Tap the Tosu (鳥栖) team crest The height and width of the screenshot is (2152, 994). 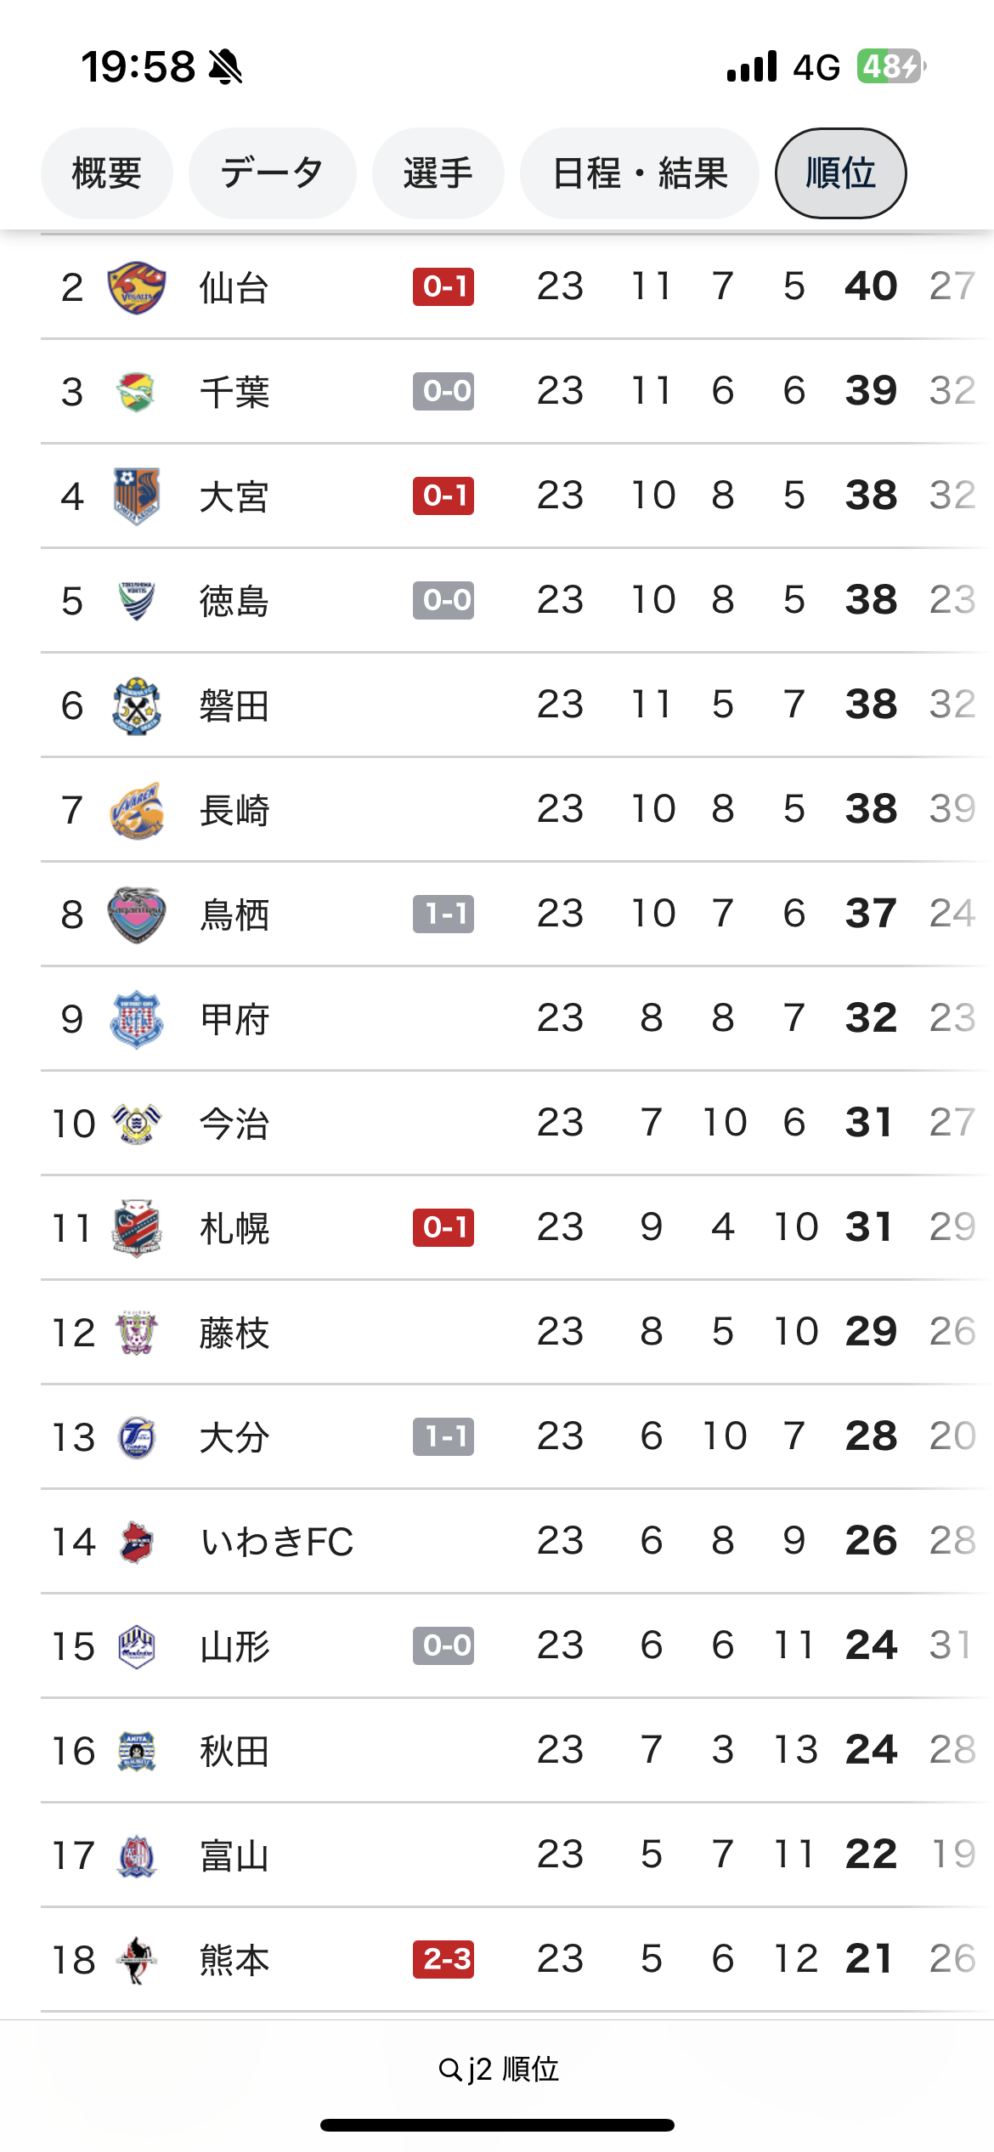(x=136, y=915)
